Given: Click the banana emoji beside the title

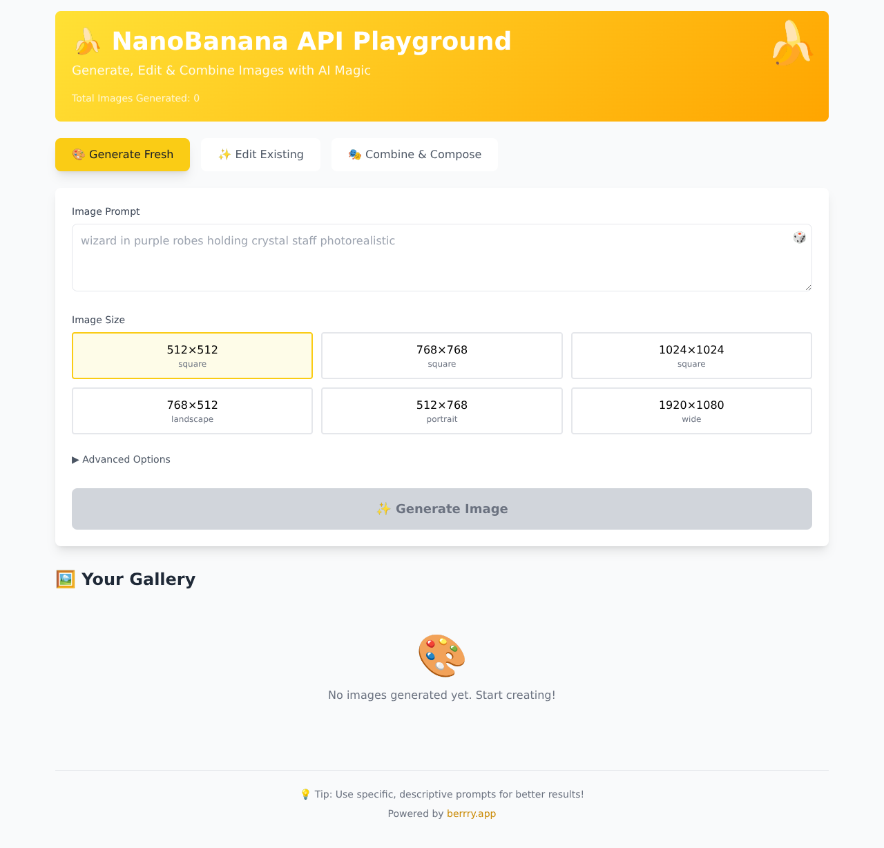Looking at the screenshot, I should click(87, 42).
